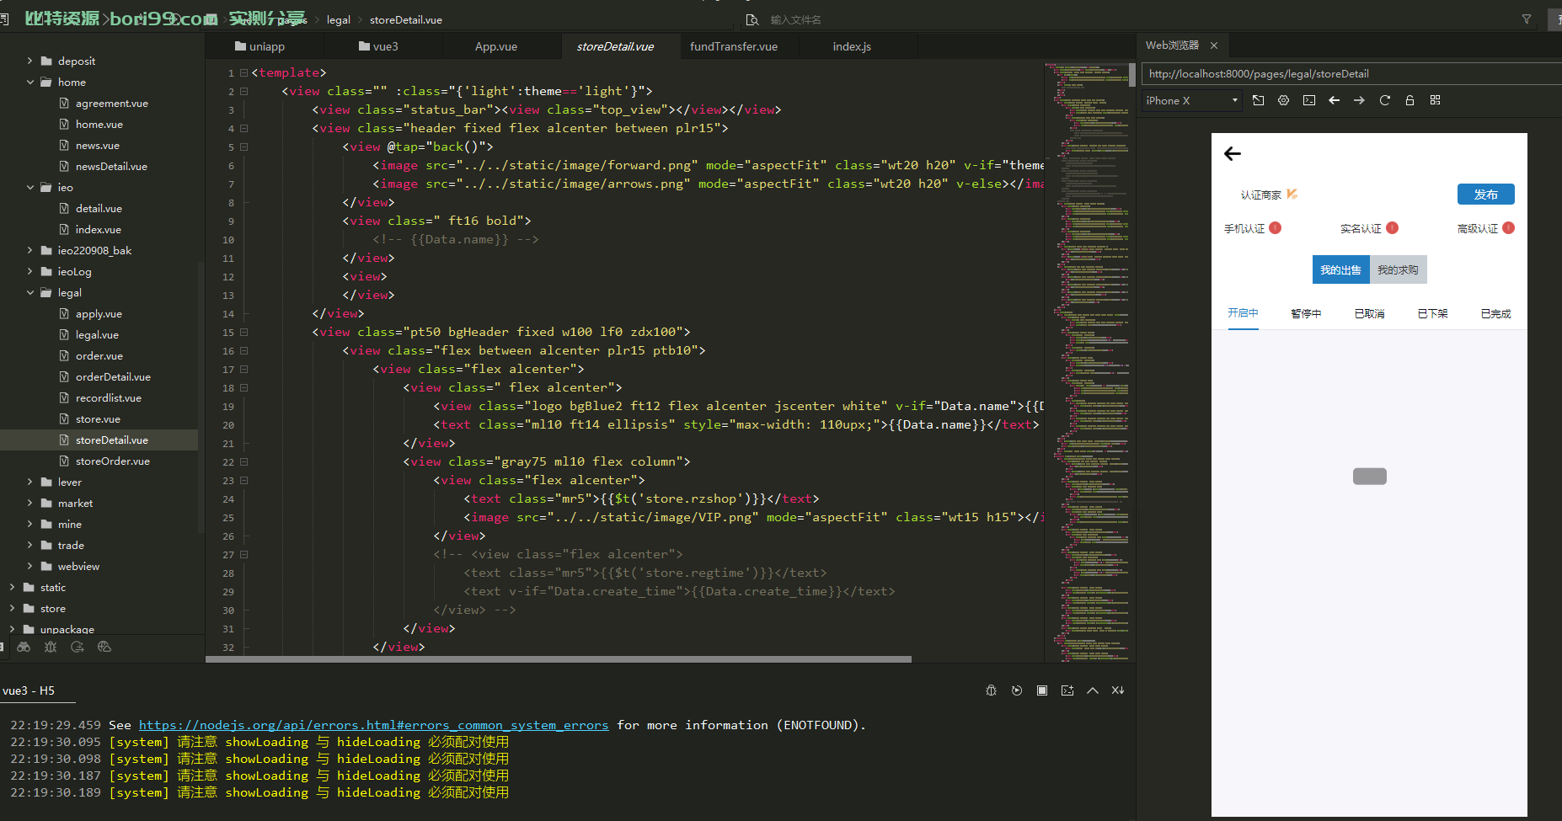Select the vue3 - H5 console tab
Image resolution: width=1562 pixels, height=821 pixels.
click(x=29, y=690)
